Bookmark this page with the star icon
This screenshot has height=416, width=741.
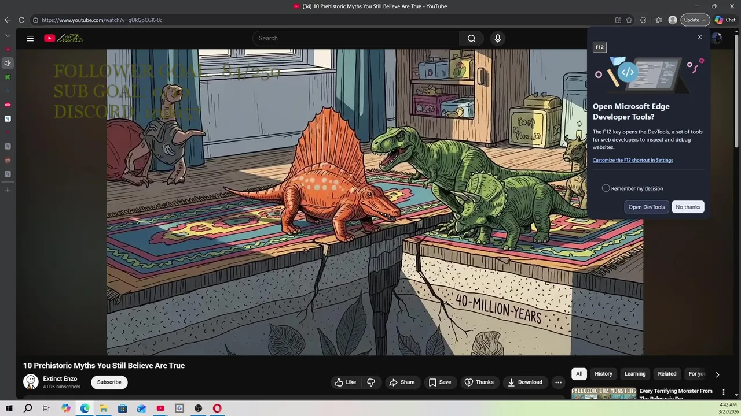[629, 20]
